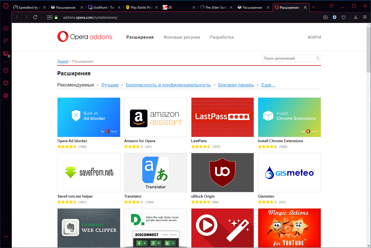The height and width of the screenshot is (248, 371).
Task: Open Extensions cube icon in sidebar
Action: pyautogui.click(x=6, y=83)
